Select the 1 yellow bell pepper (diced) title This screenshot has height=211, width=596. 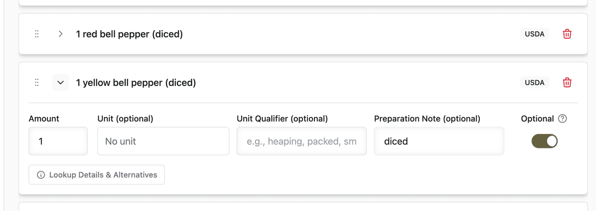tap(136, 82)
